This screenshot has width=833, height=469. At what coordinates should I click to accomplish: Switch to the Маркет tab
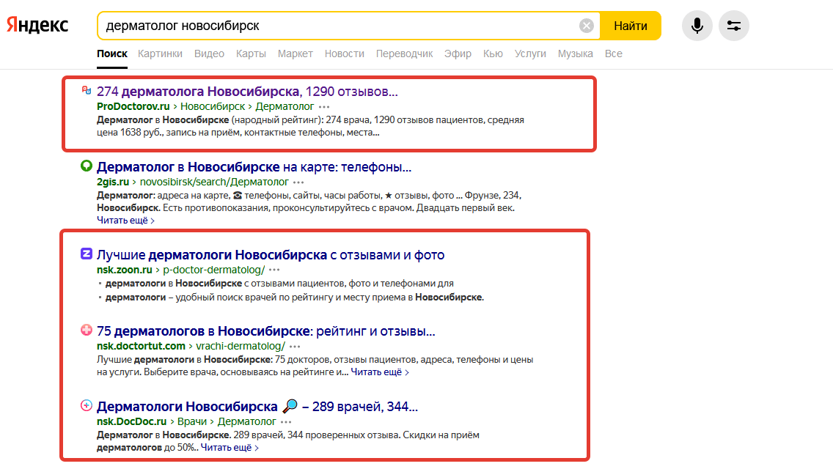coord(295,53)
